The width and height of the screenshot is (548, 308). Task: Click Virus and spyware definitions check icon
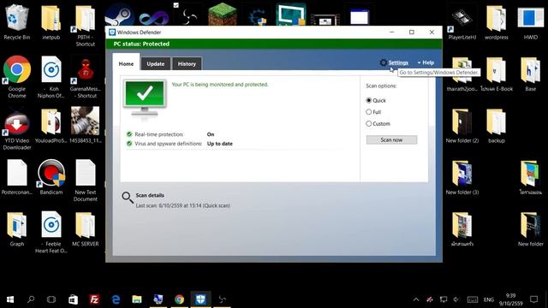tap(129, 144)
